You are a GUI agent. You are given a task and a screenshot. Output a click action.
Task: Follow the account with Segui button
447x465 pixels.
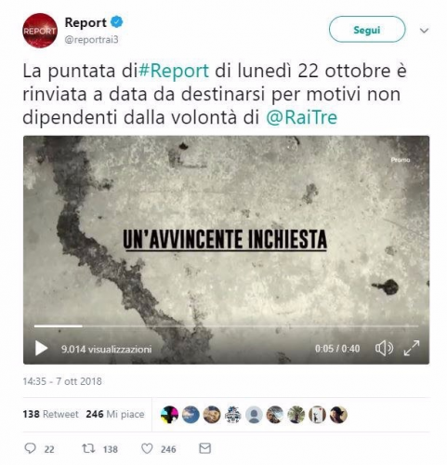click(367, 30)
